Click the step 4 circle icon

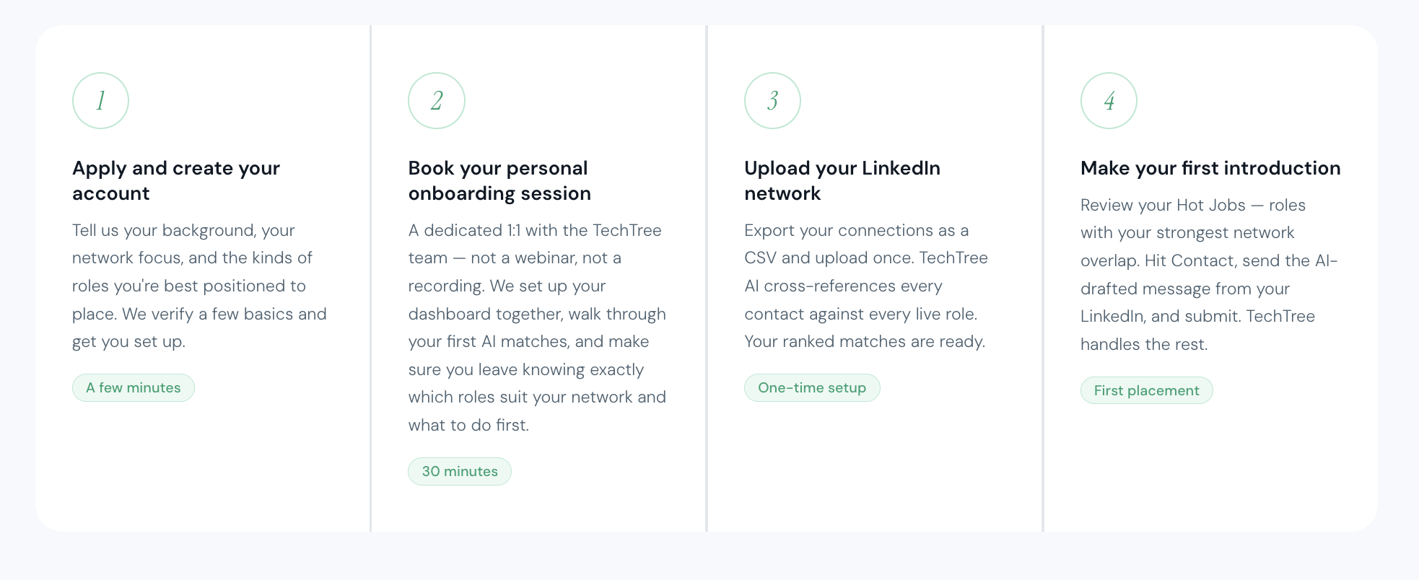click(1109, 100)
